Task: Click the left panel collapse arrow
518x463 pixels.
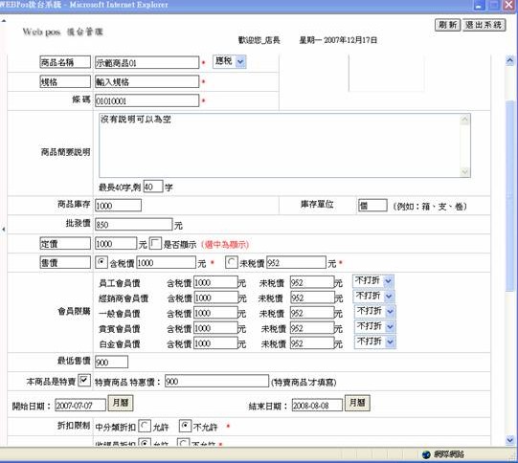Action: click(x=3, y=229)
